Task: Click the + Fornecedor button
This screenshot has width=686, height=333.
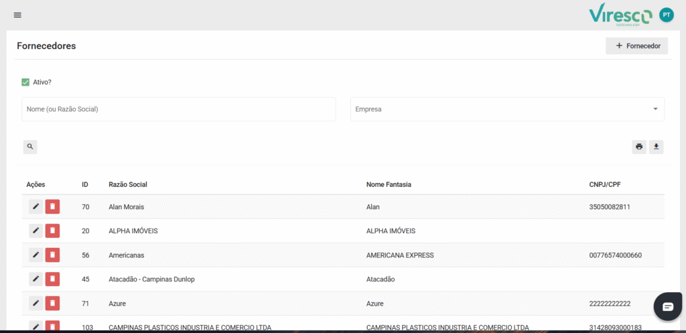Action: click(636, 46)
